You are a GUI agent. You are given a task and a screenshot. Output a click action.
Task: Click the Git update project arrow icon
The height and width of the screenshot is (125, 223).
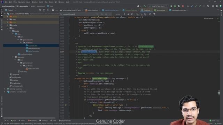192,6
